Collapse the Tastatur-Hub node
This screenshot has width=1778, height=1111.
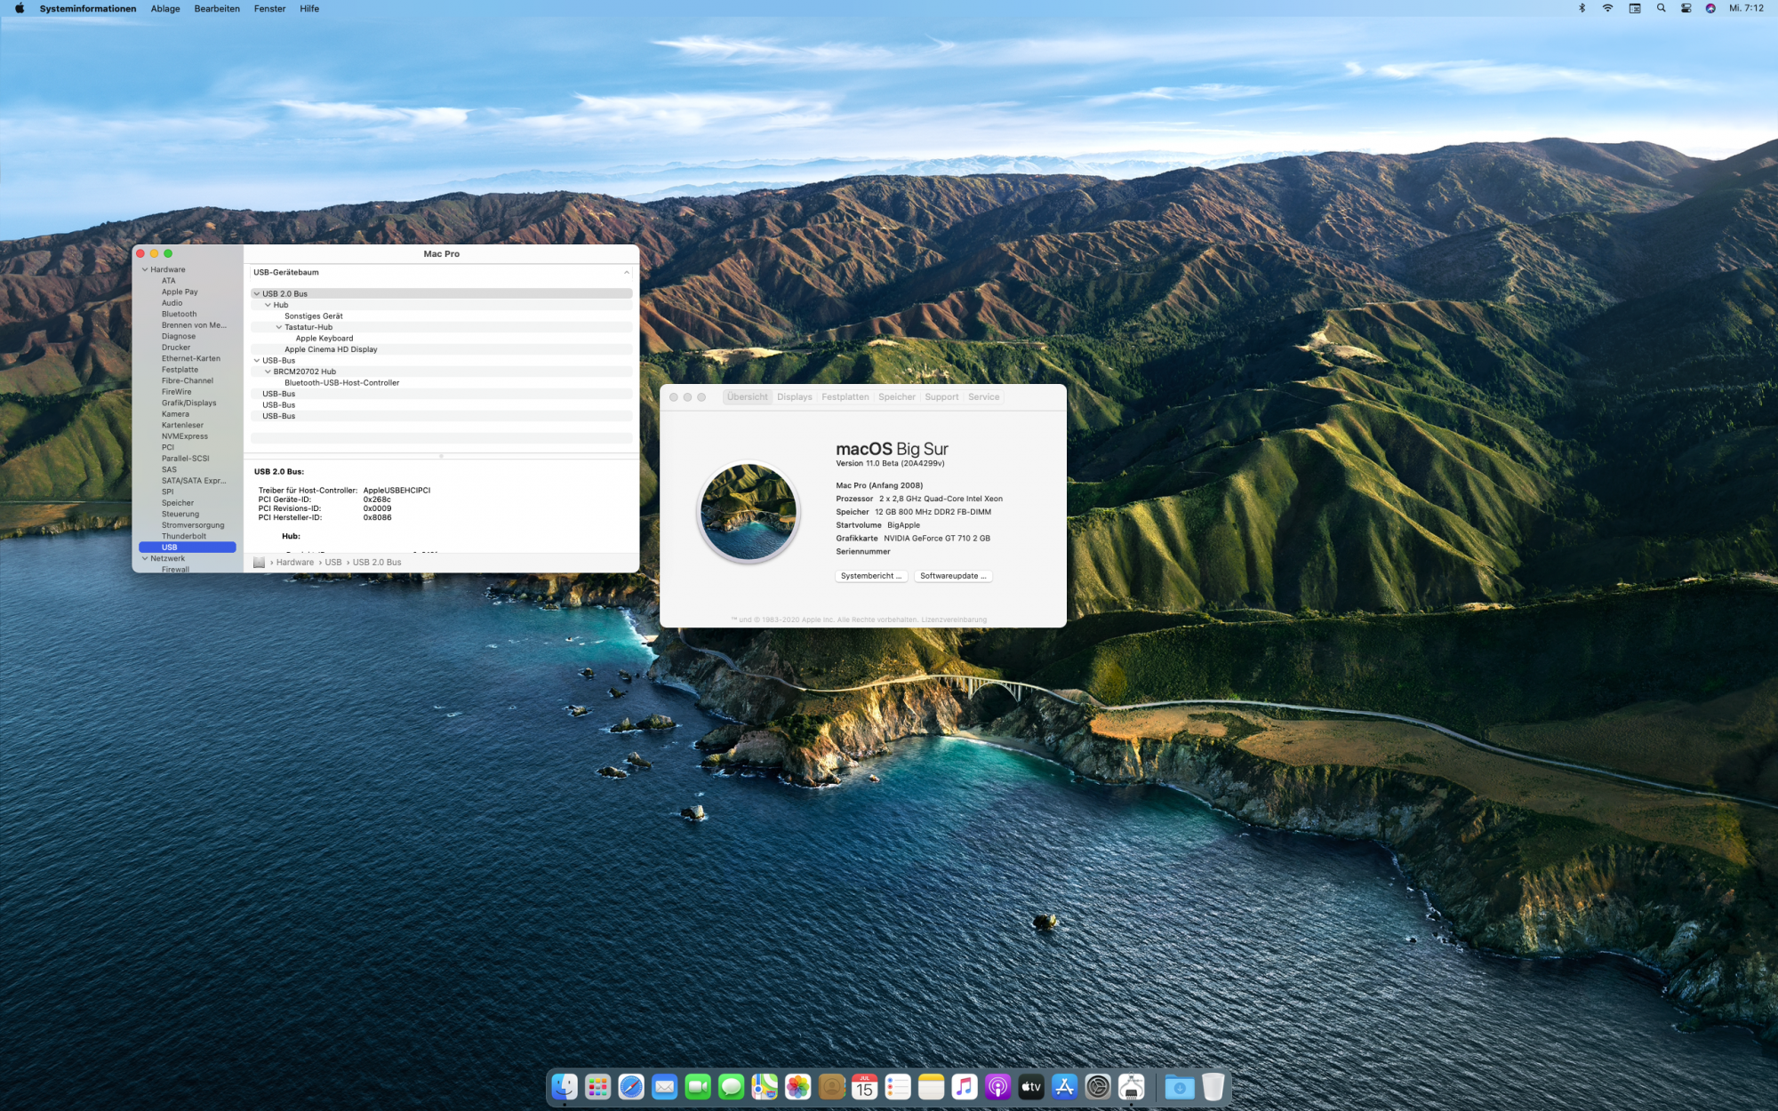pyautogui.click(x=279, y=327)
